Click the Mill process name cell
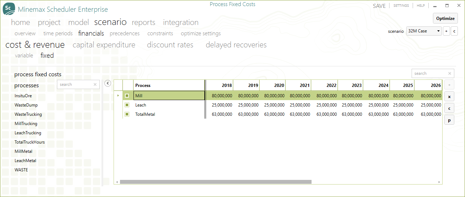 169,95
